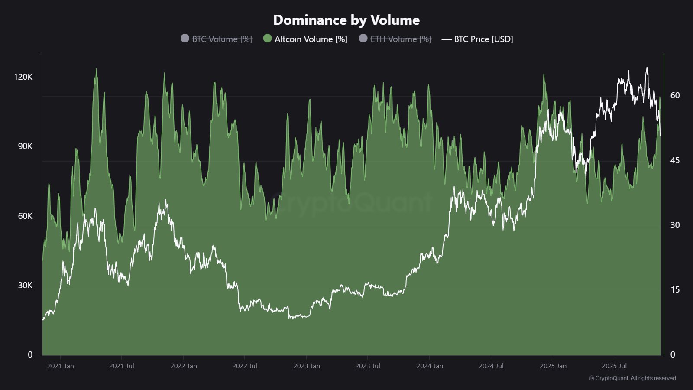Click the 60 label on right axis
The width and height of the screenshot is (693, 390).
point(675,96)
